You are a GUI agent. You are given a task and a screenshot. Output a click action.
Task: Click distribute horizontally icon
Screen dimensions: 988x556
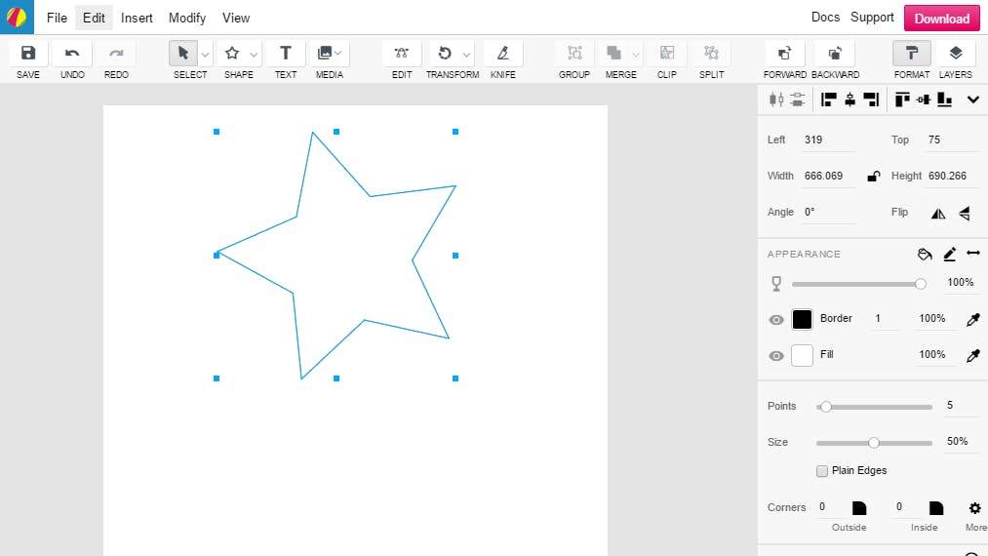(776, 99)
